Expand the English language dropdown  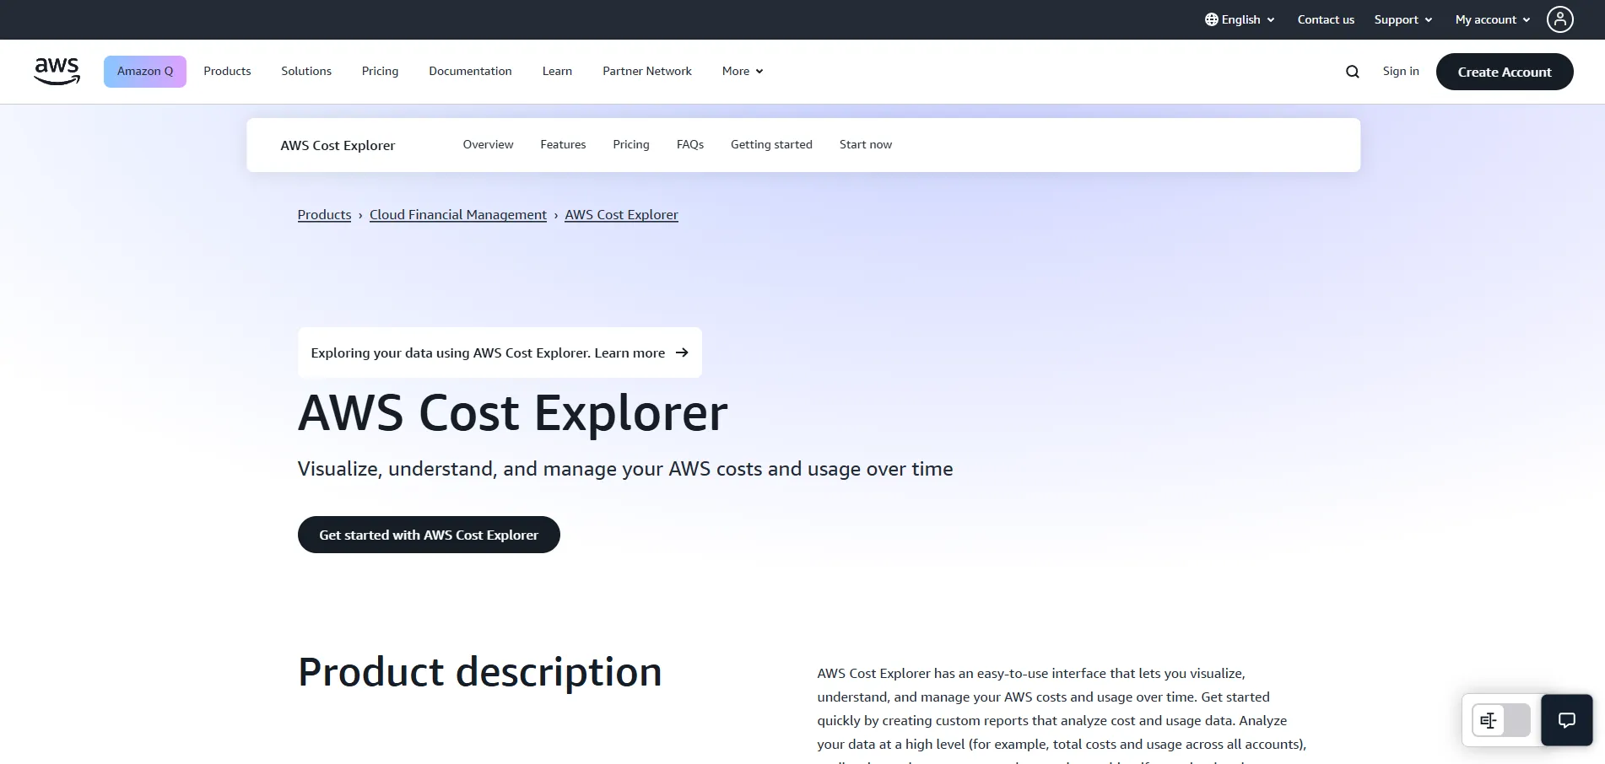point(1240,19)
